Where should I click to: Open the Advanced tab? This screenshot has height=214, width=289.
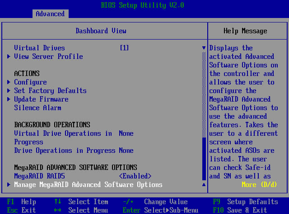point(50,14)
